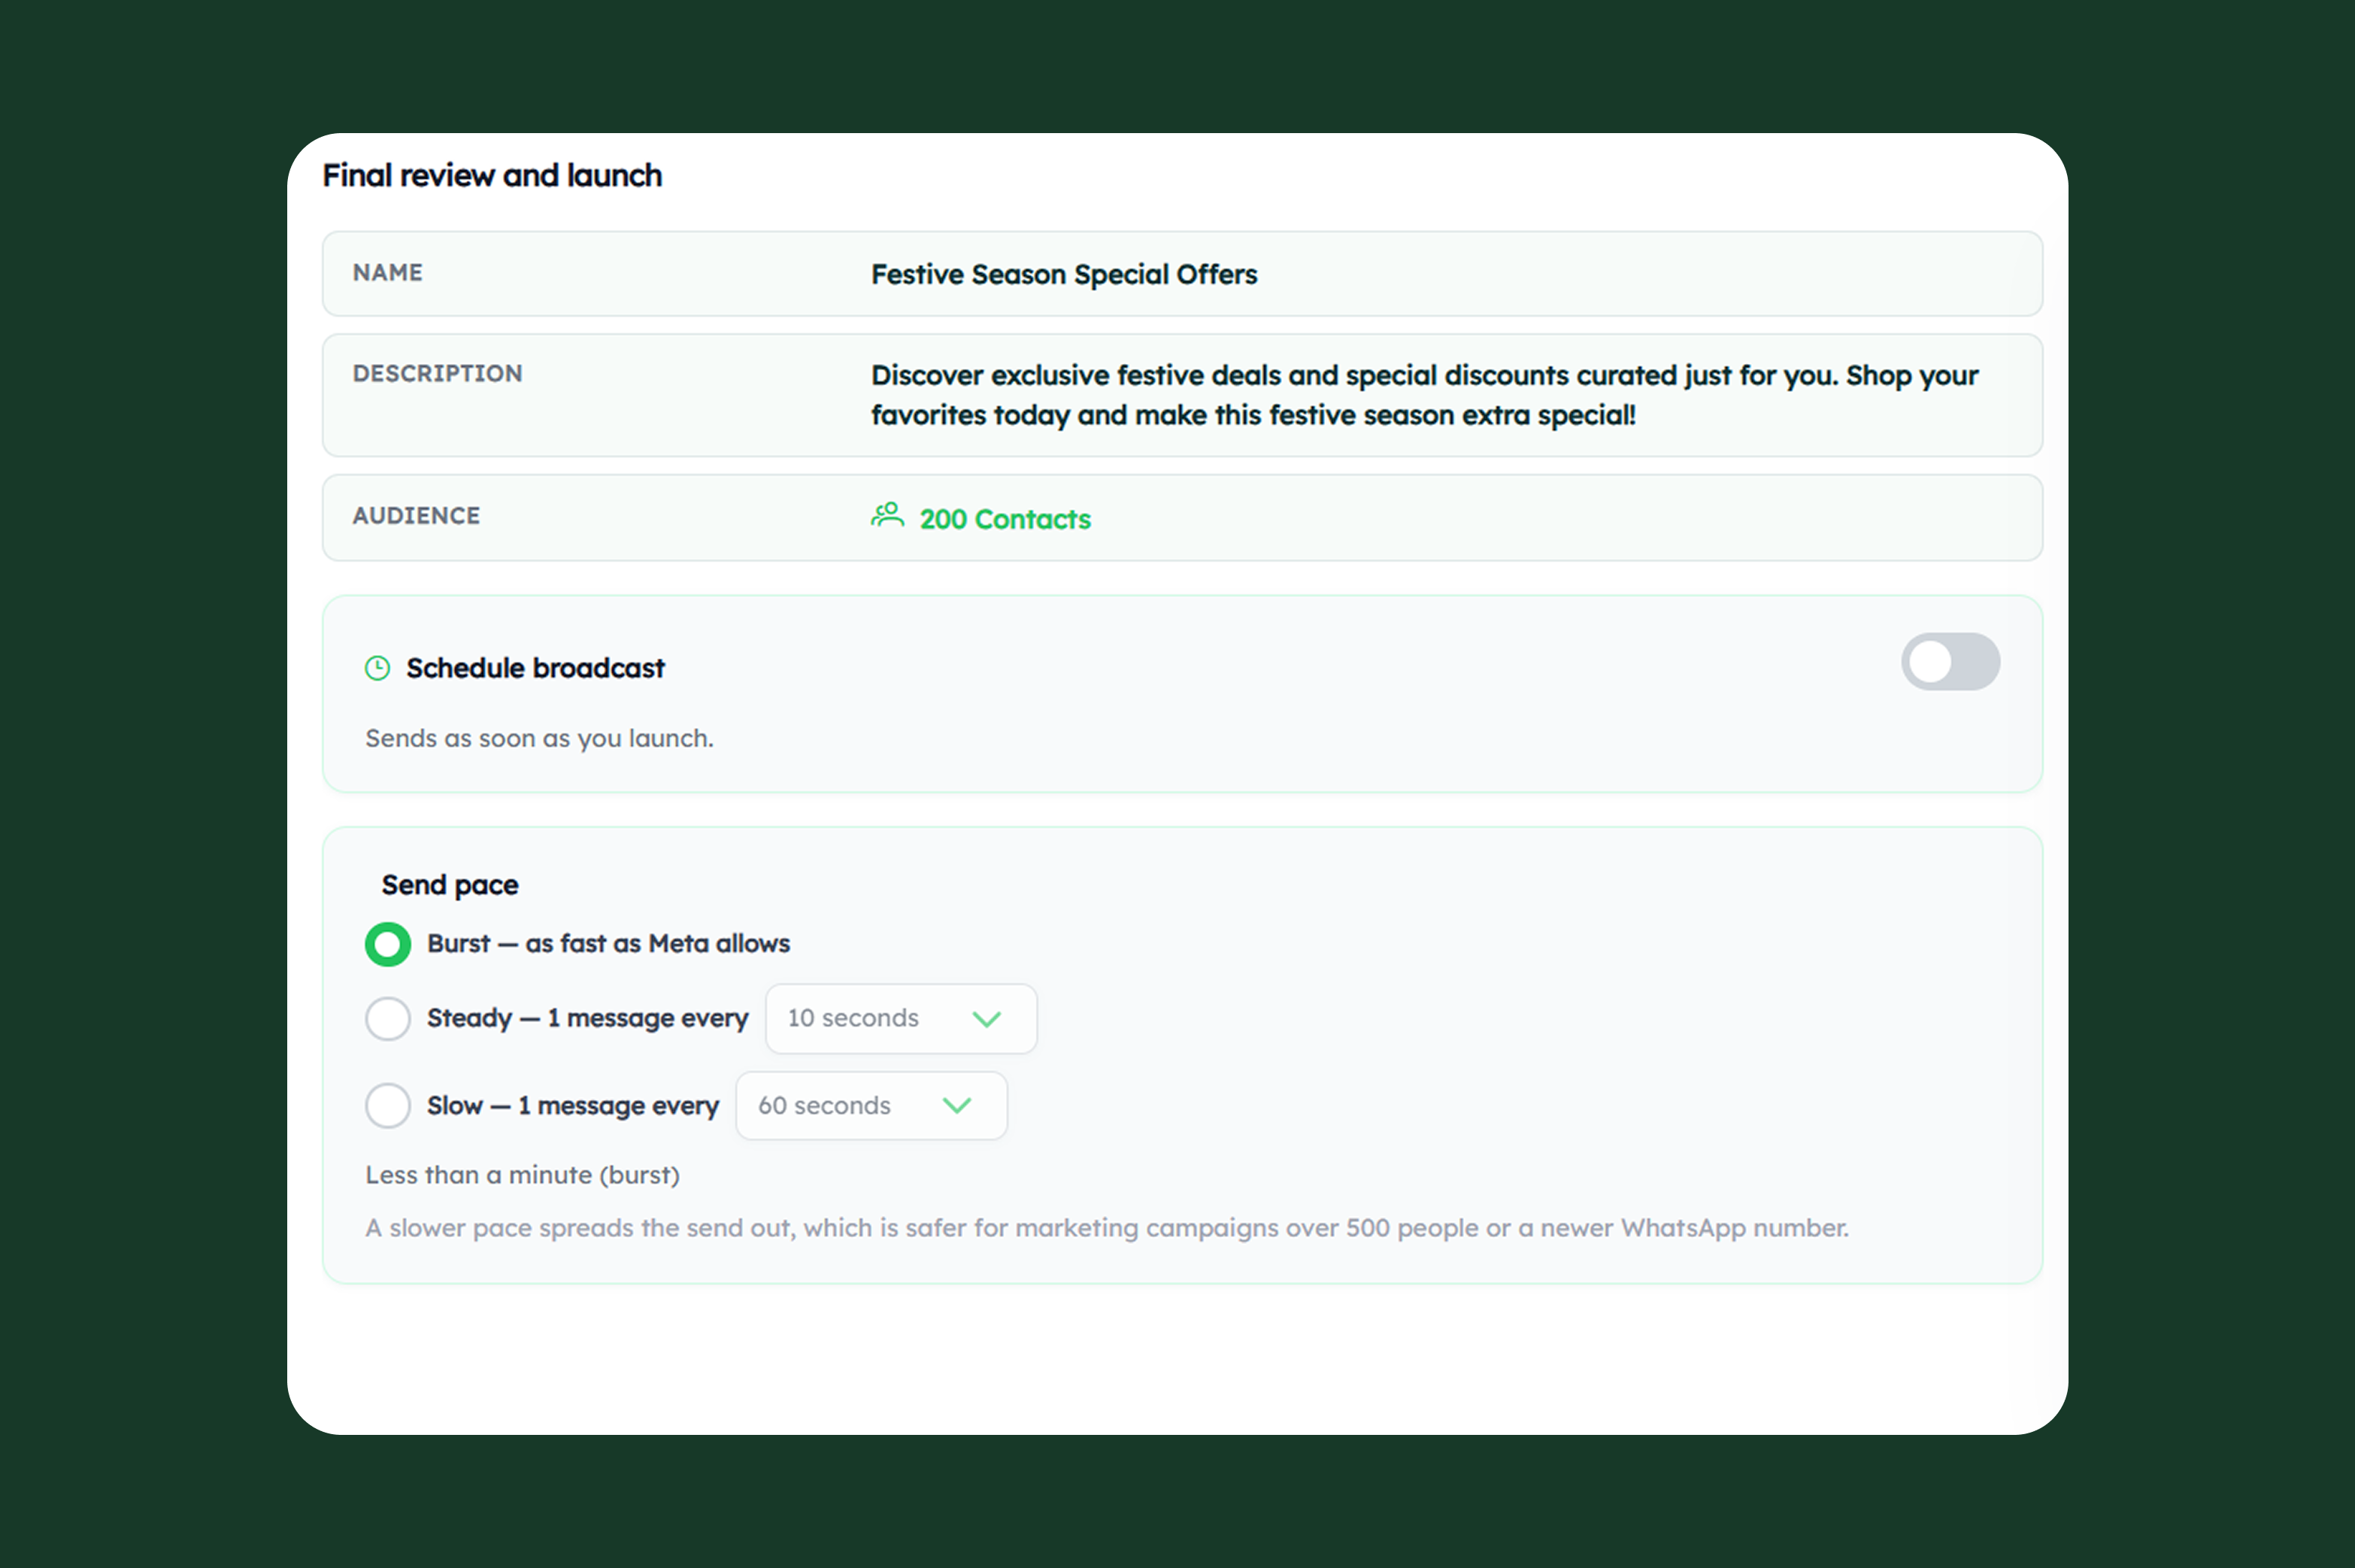Image resolution: width=2355 pixels, height=1568 pixels.
Task: Click the chevron in the 10 seconds dropdown
Action: point(987,1019)
